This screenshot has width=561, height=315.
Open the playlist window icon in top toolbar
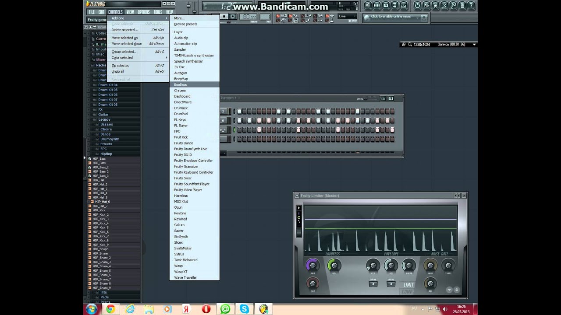tap(368, 6)
